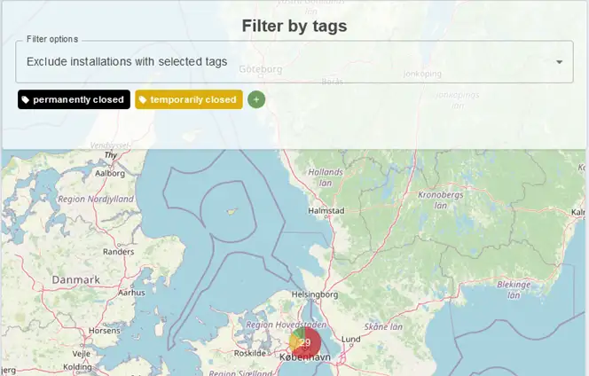Click the temporarily closed tag chip
589x376 pixels.
click(x=189, y=99)
